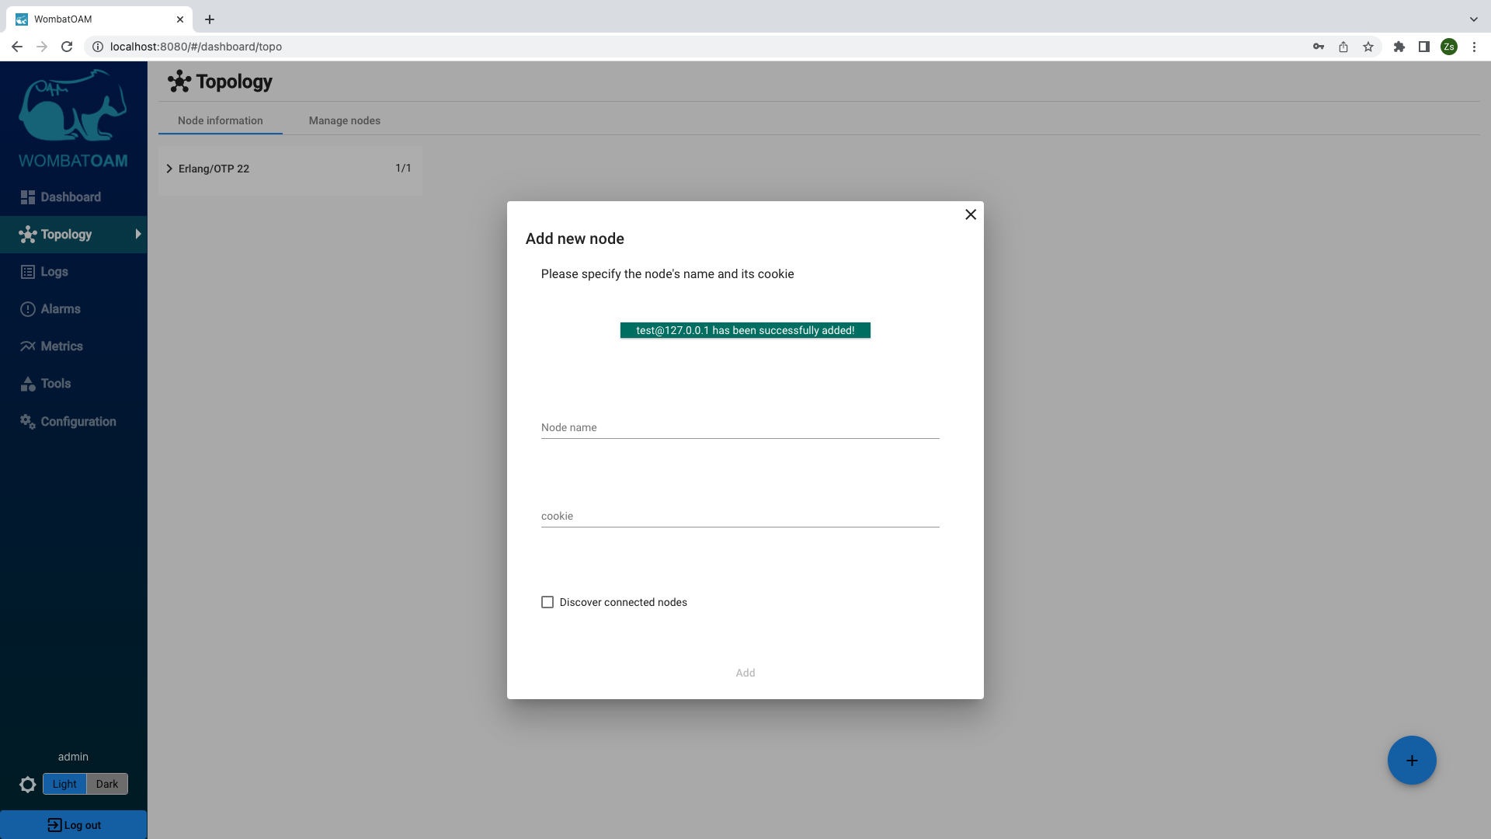Toggle browser side panel
The height and width of the screenshot is (839, 1491).
[x=1424, y=47]
